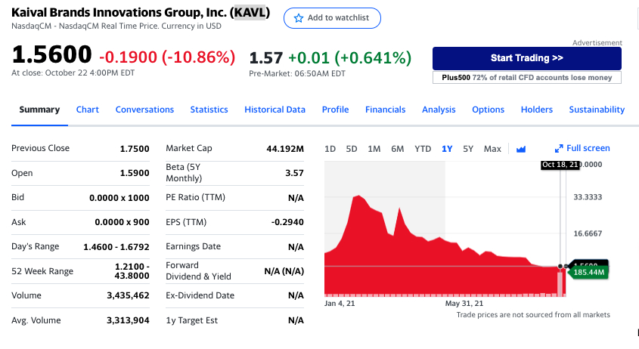Switch chart range to YTD
The width and height of the screenshot is (639, 349).
[x=423, y=149]
